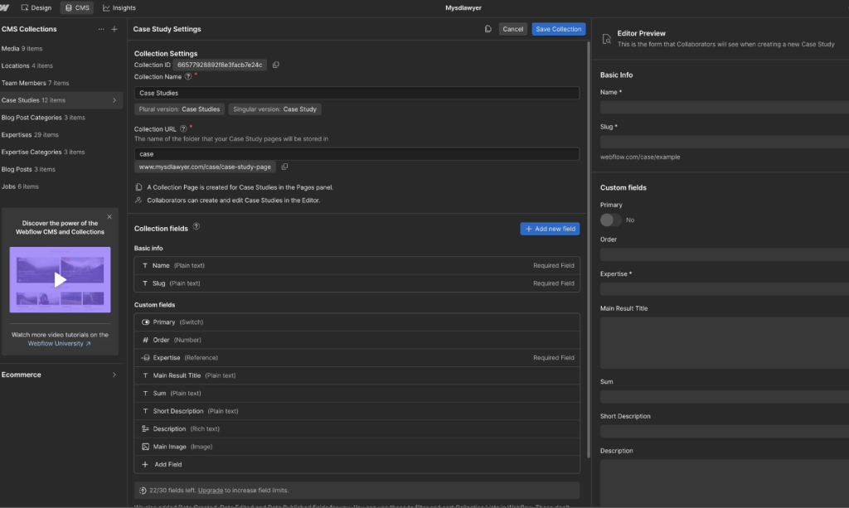Image resolution: width=849 pixels, height=508 pixels.
Task: Click the preview Slug input field
Action: tap(725, 143)
